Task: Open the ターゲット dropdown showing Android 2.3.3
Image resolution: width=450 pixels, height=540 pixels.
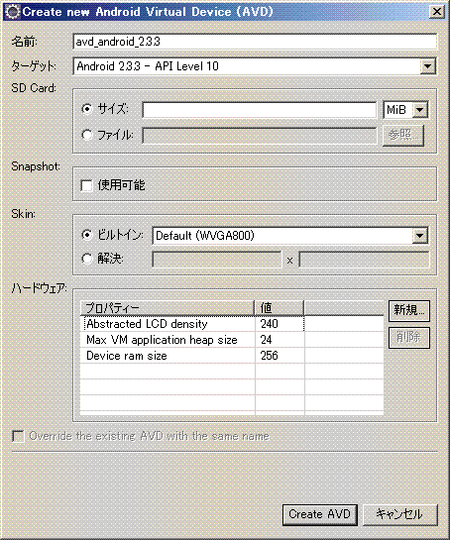Action: click(255, 66)
